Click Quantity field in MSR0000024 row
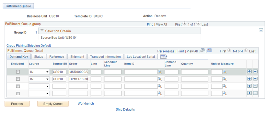269x121 pixels. point(195,72)
